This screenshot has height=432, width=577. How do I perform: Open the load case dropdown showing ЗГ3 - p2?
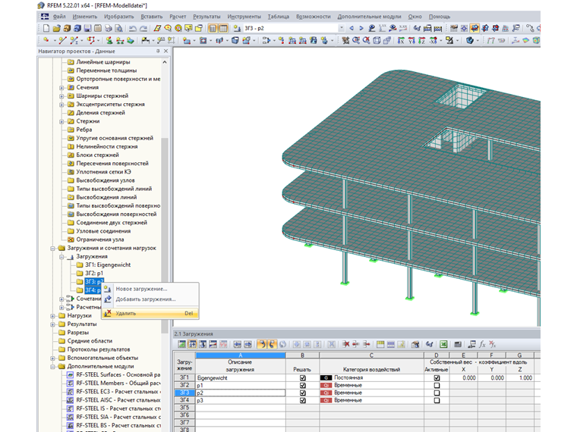[x=342, y=28]
